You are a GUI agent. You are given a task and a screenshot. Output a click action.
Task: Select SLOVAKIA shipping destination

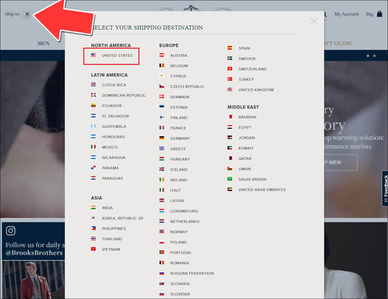coord(180,284)
